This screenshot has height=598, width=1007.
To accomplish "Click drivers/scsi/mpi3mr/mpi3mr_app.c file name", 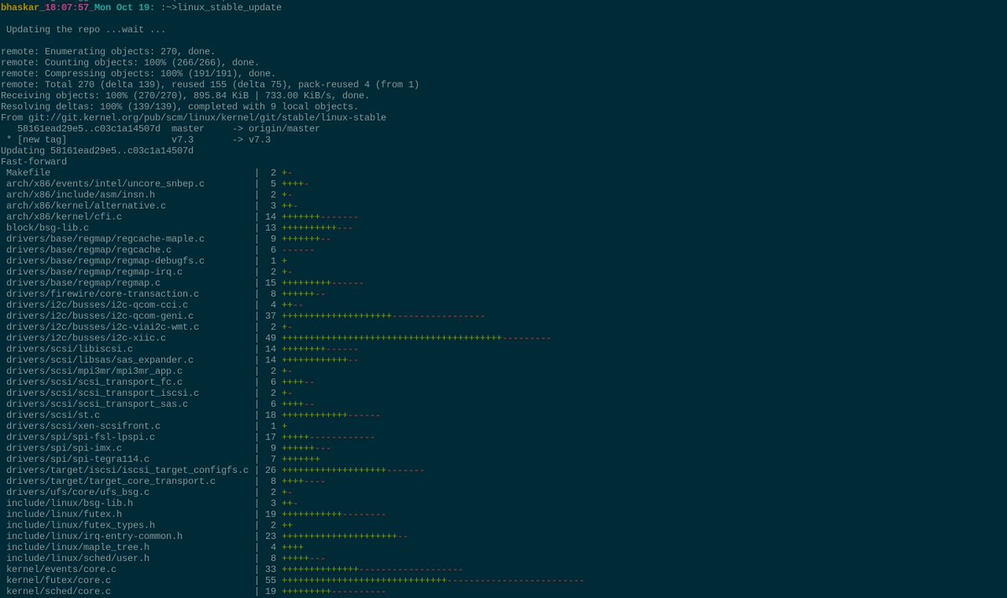I will (x=94, y=371).
